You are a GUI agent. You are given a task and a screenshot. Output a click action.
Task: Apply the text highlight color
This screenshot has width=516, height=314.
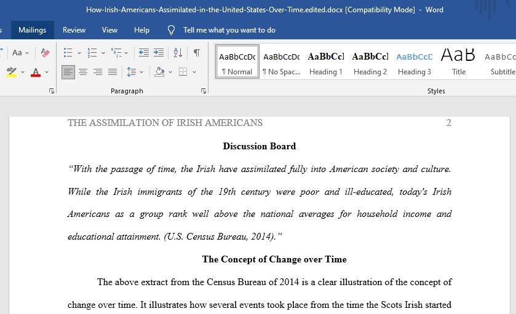click(12, 72)
